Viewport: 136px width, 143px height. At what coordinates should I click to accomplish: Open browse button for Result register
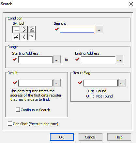[57, 83]
